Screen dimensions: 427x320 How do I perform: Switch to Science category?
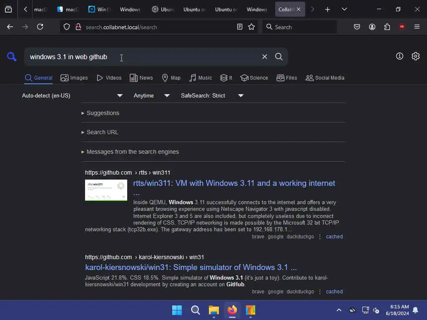pos(254,78)
